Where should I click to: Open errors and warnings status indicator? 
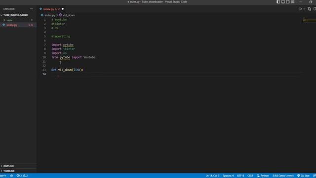pyautogui.click(x=22, y=176)
